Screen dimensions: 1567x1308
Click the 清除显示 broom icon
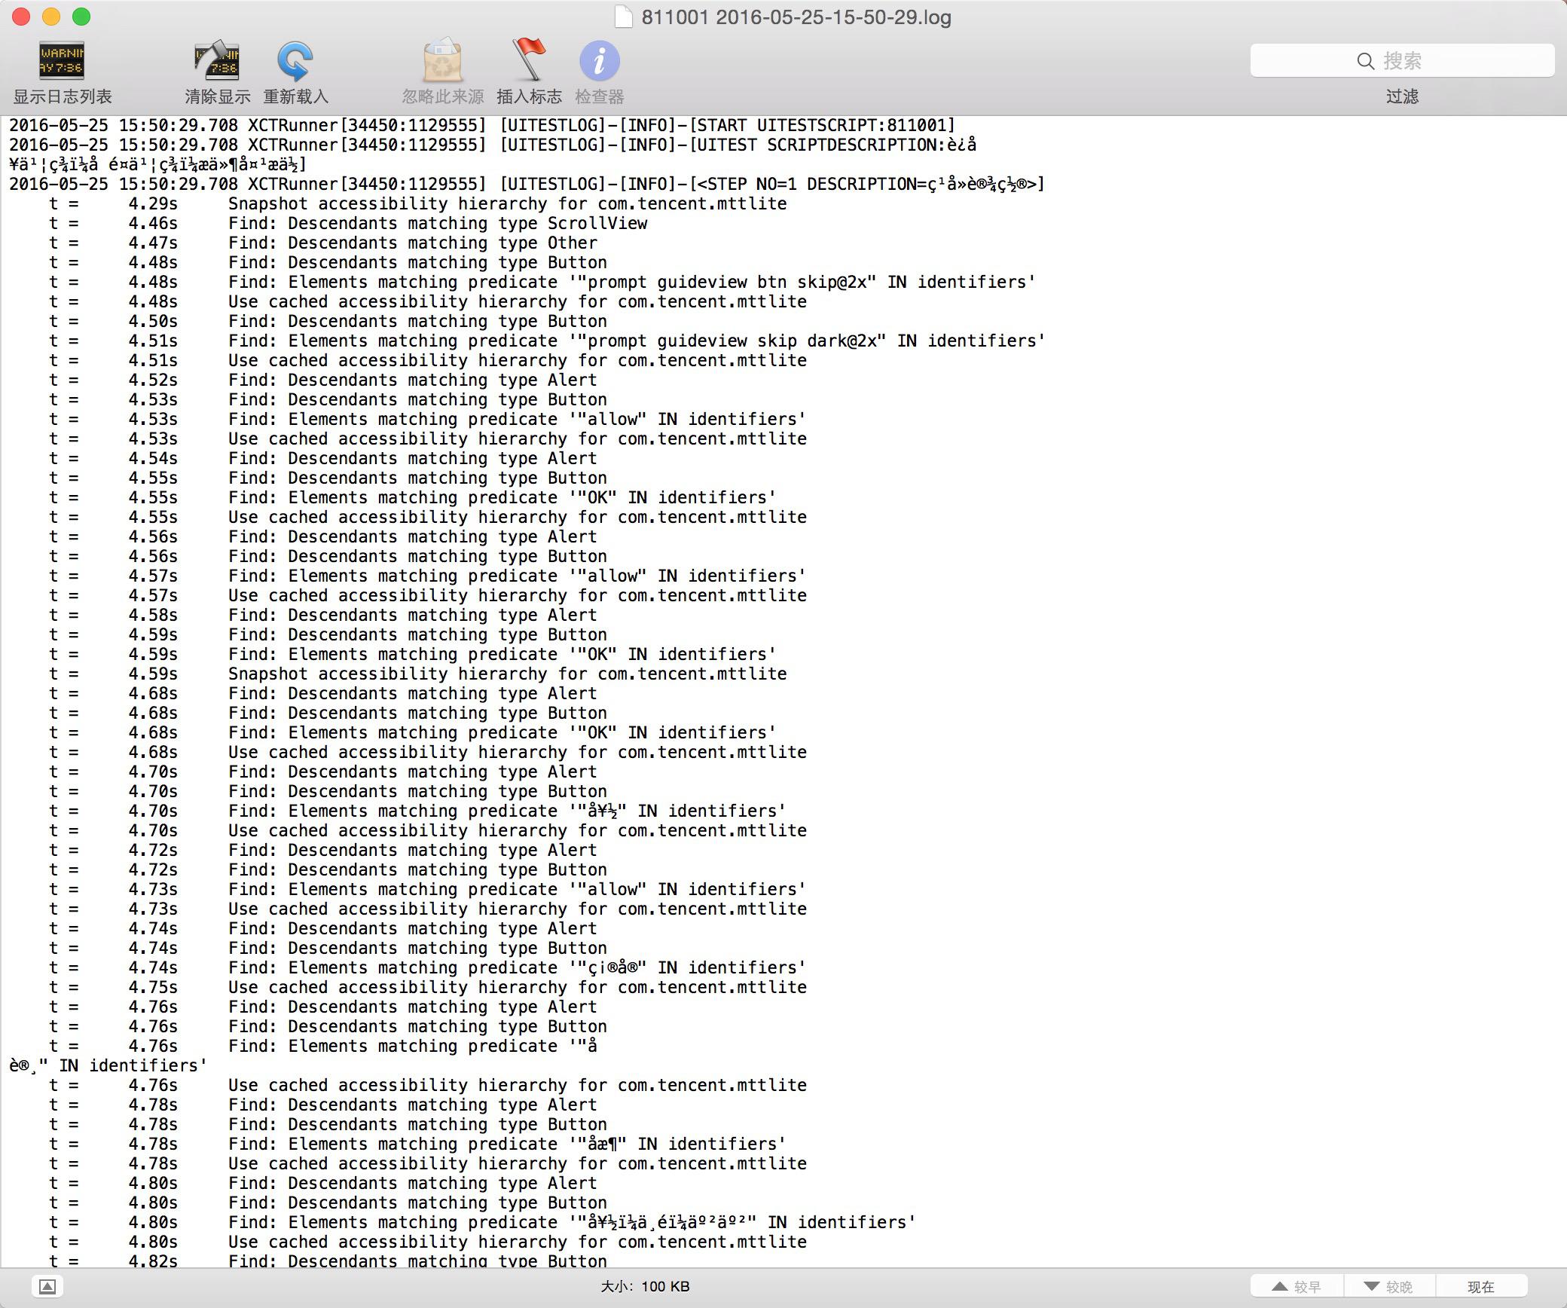tap(217, 61)
